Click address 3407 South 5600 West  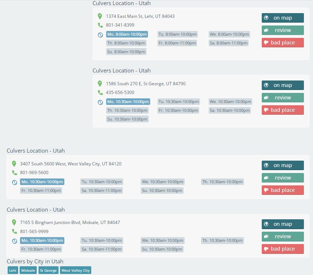coord(71,164)
